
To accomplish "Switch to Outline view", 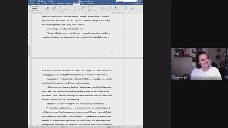I will (117, 127).
